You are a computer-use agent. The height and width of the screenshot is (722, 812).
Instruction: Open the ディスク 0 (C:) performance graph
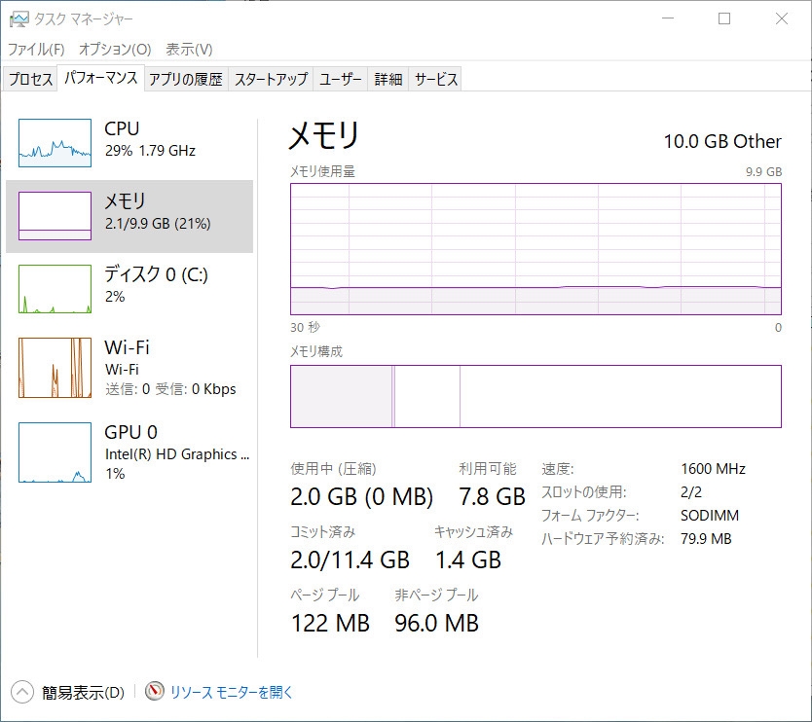point(55,289)
